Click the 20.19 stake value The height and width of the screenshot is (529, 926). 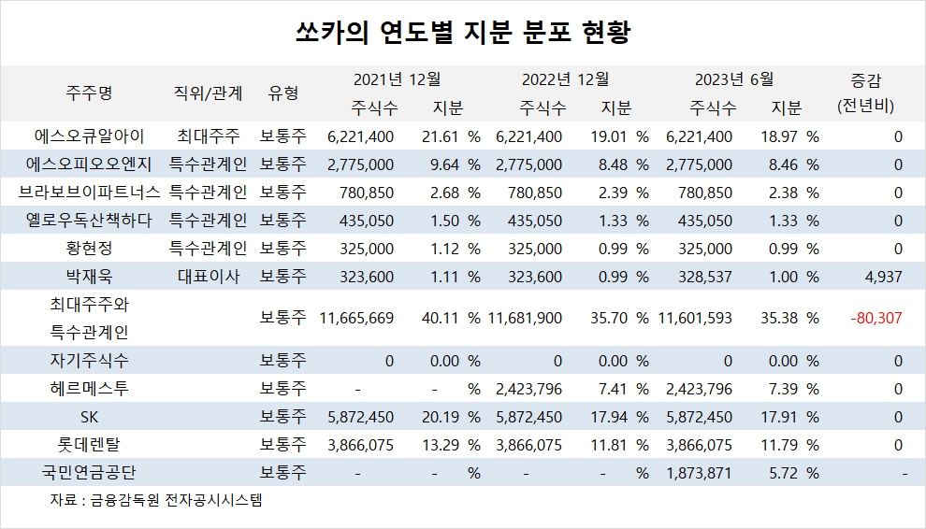click(x=440, y=418)
